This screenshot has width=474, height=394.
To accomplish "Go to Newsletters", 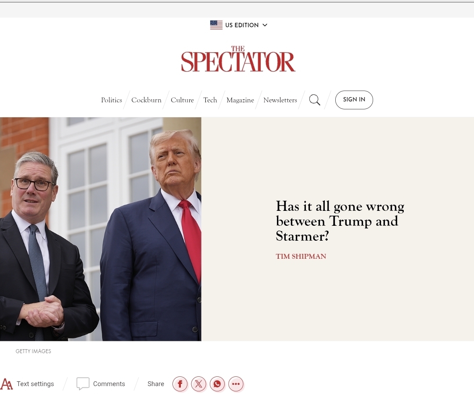I will (280, 100).
